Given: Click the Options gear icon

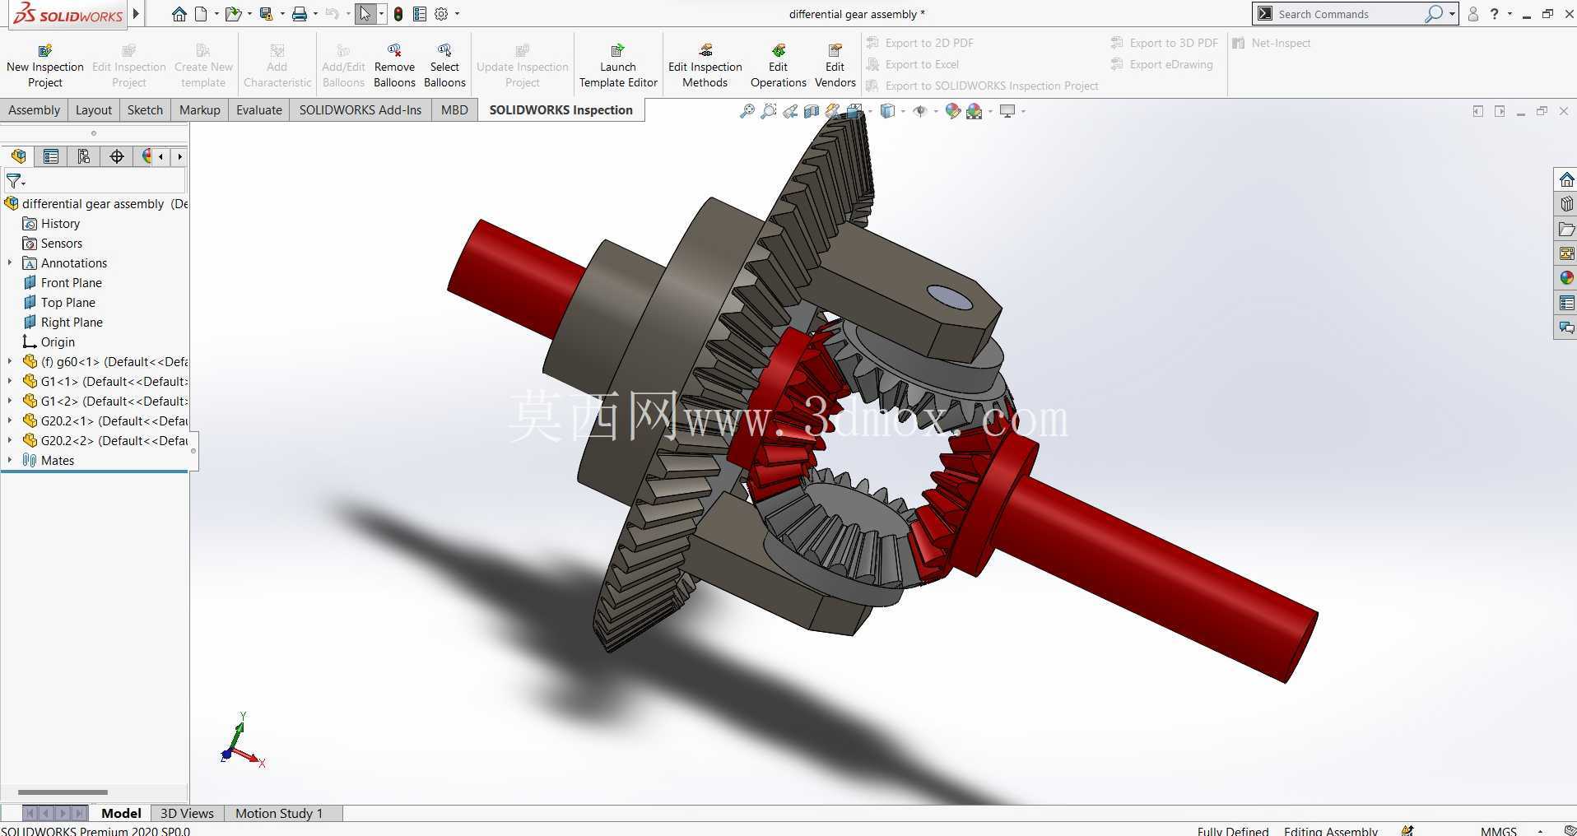Looking at the screenshot, I should coord(441,14).
